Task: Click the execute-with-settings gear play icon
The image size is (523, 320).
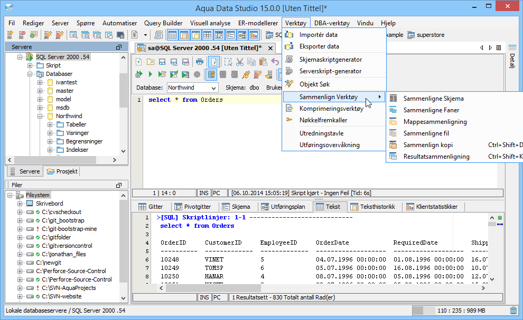Action: click(x=139, y=74)
